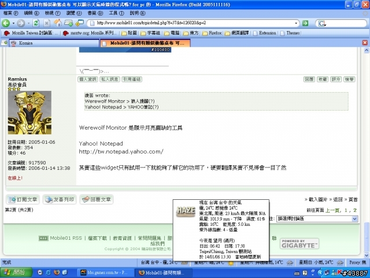Open the 字幕組 bookmark folder

(150, 33)
